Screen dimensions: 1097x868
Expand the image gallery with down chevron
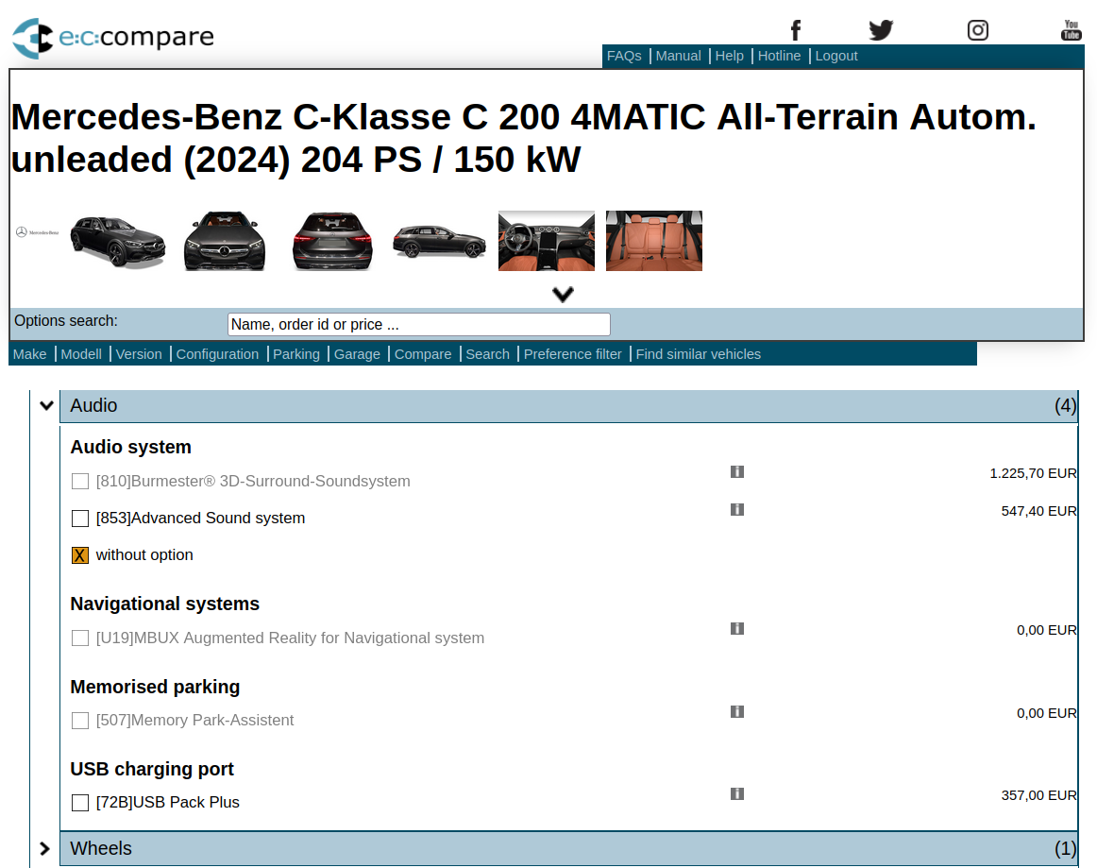tap(563, 294)
